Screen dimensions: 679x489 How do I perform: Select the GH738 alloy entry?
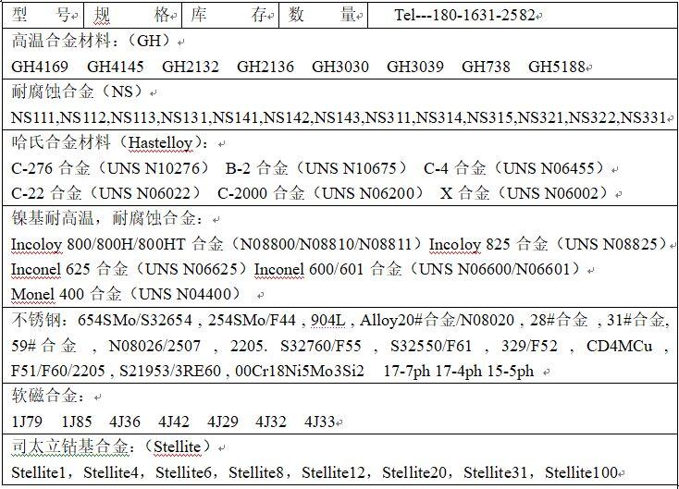click(x=486, y=67)
